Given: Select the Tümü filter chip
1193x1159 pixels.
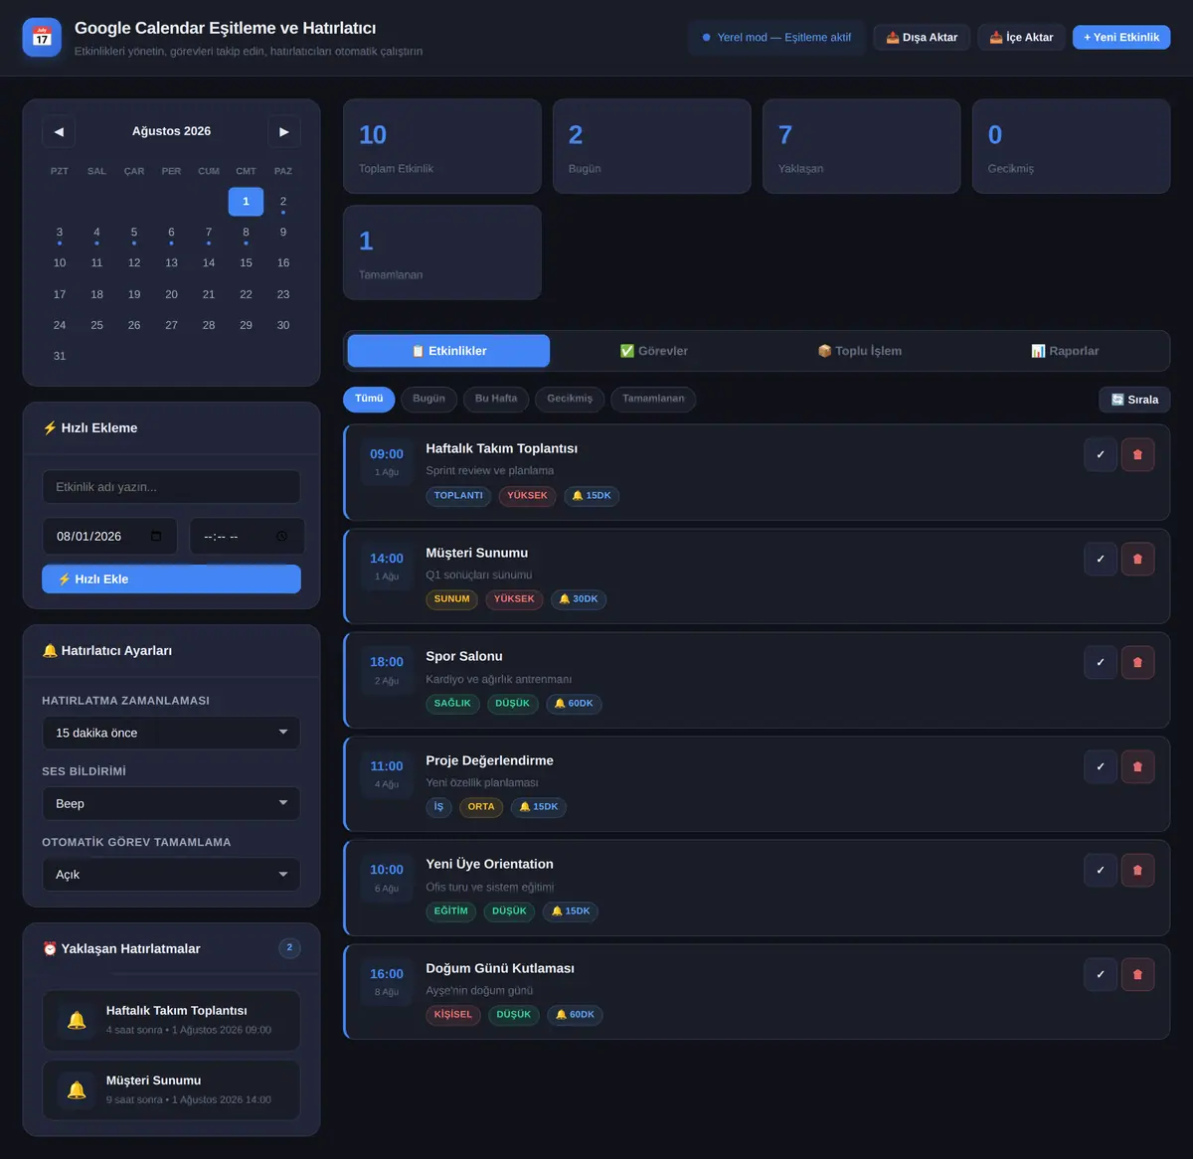Looking at the screenshot, I should pos(369,399).
